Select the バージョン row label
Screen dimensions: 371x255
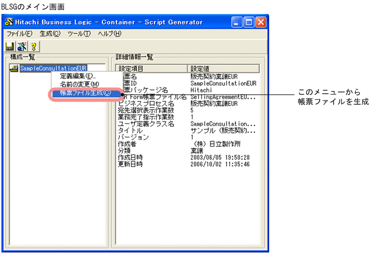pos(133,137)
